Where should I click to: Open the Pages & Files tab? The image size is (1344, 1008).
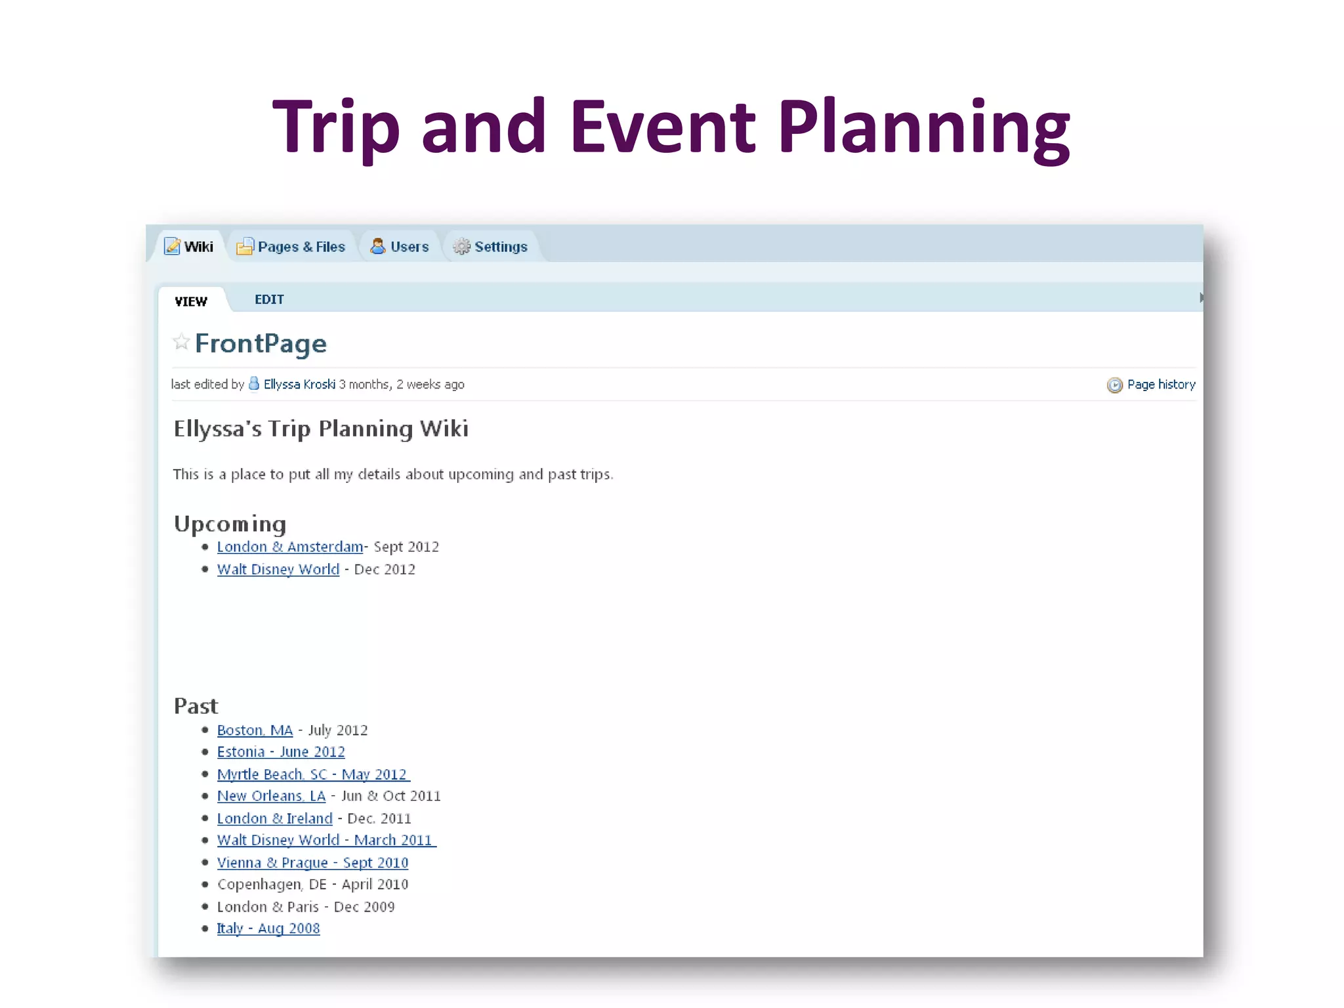[301, 247]
